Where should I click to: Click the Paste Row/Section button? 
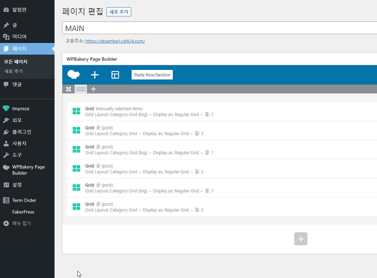pyautogui.click(x=152, y=75)
